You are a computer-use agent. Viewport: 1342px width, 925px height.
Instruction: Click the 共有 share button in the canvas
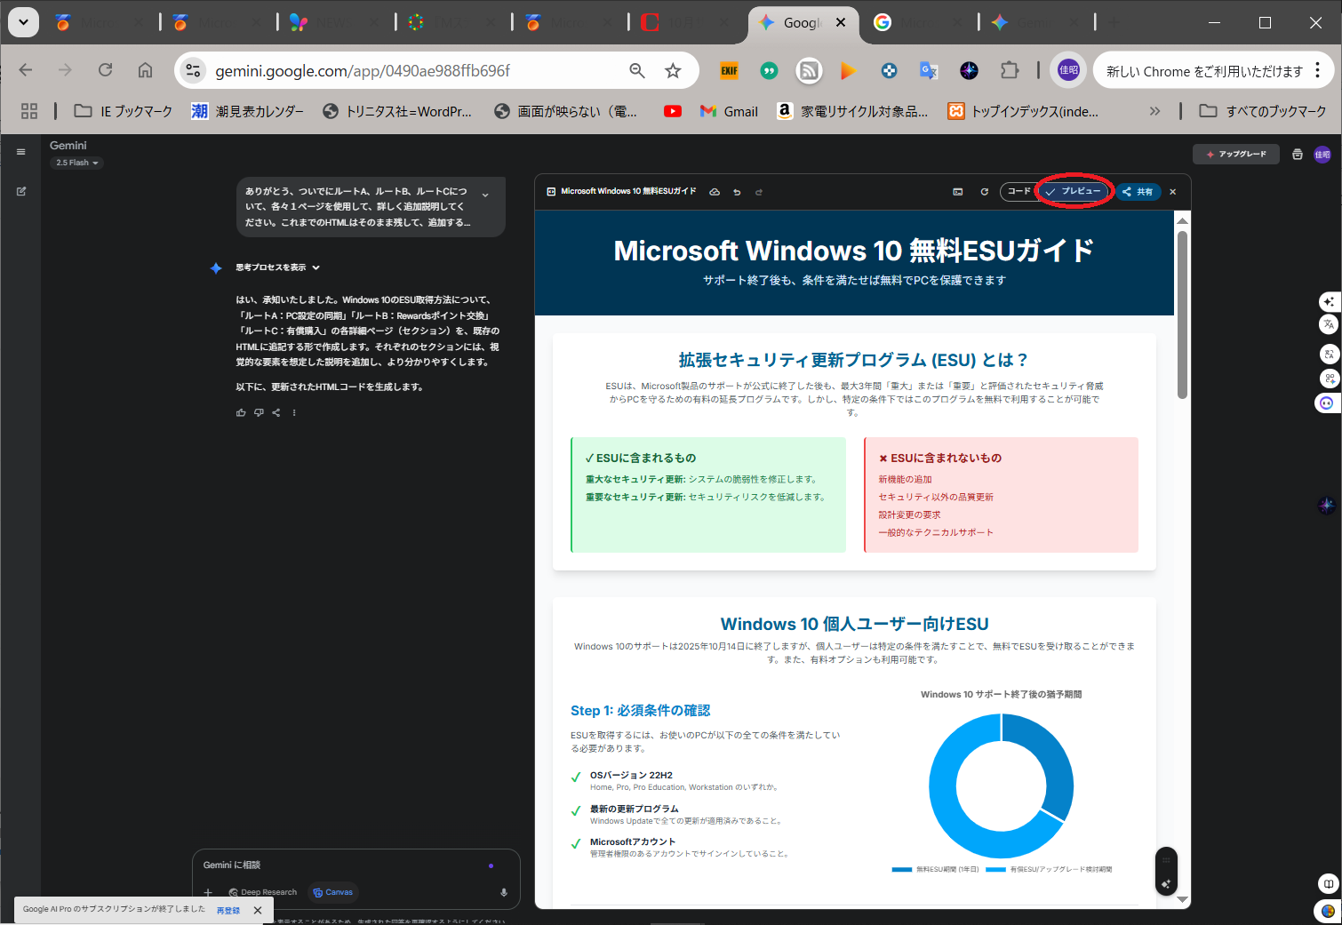(1138, 192)
